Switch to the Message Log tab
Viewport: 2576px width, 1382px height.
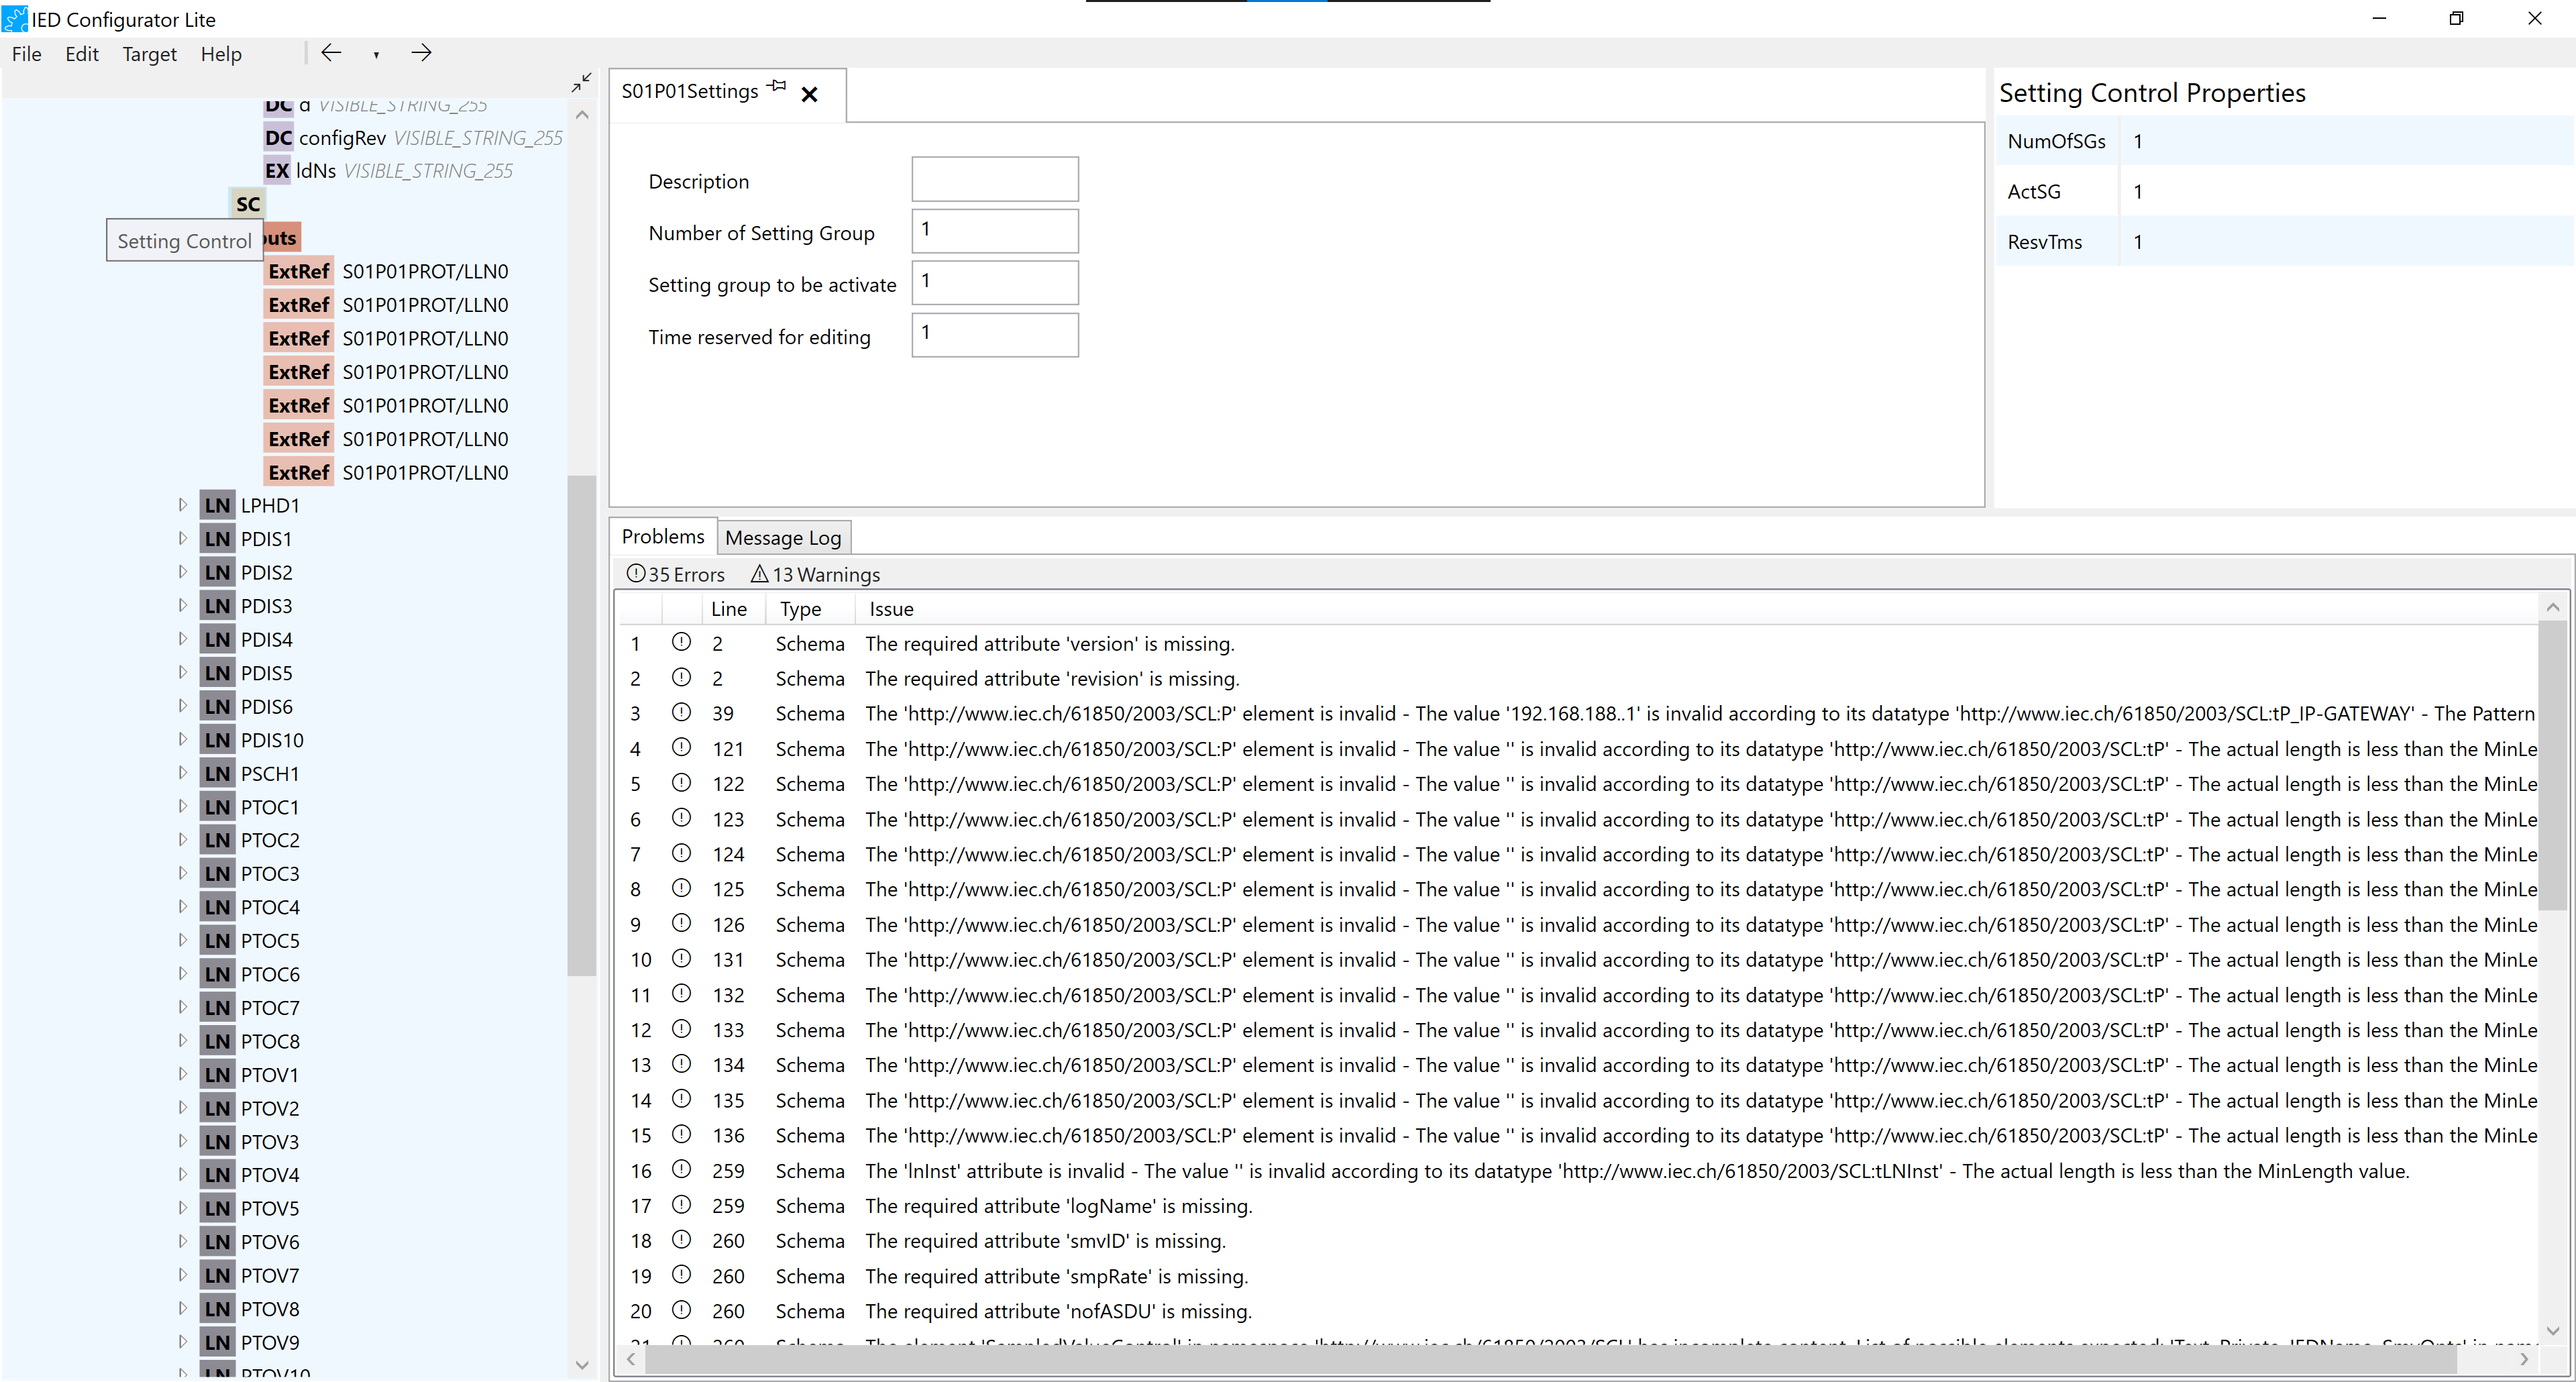(x=782, y=537)
